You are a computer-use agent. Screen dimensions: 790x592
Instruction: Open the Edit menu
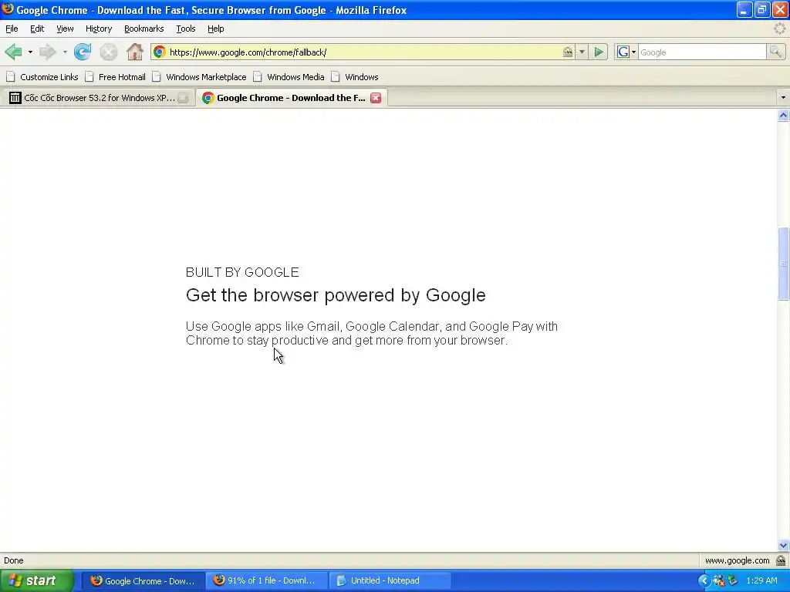click(37, 29)
